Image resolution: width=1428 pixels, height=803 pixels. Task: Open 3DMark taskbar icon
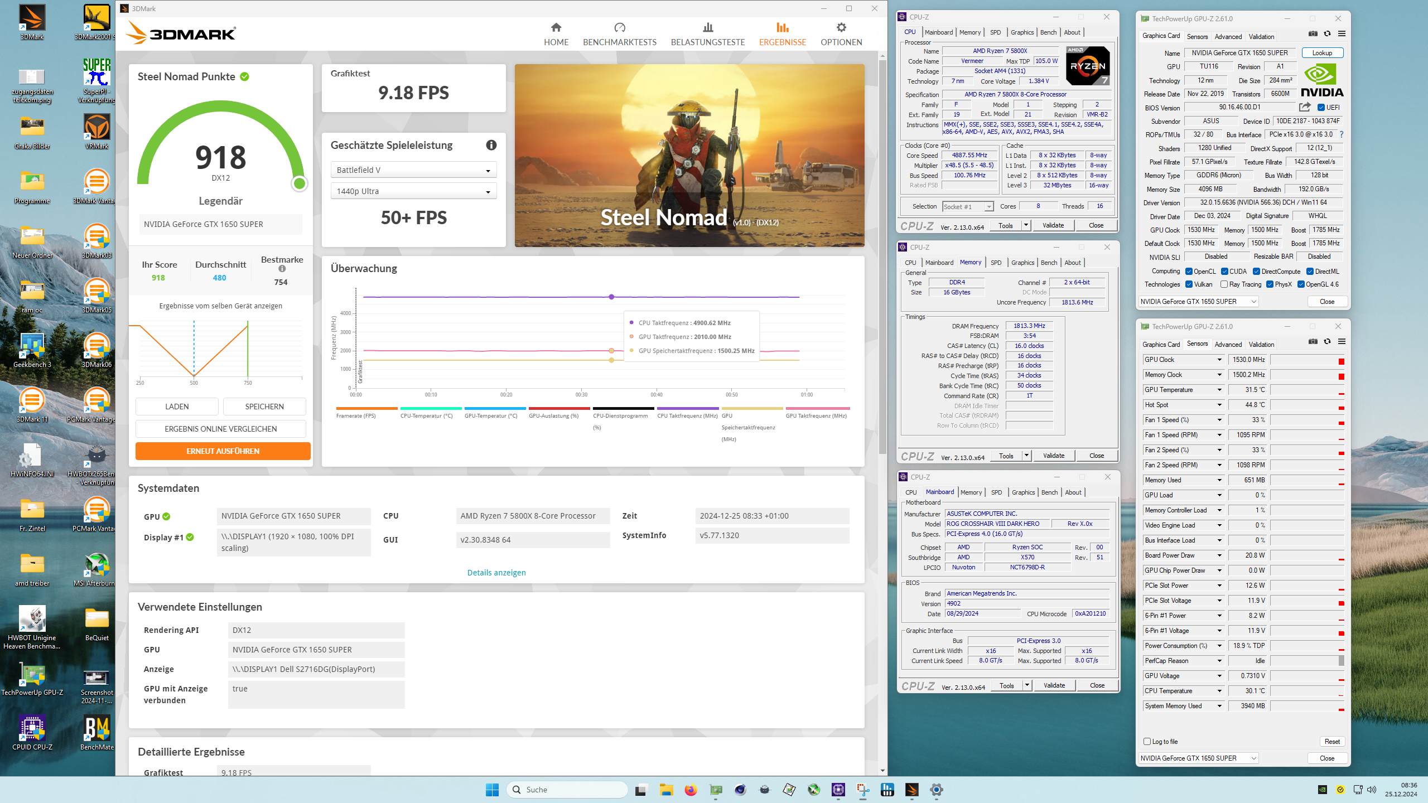[911, 790]
